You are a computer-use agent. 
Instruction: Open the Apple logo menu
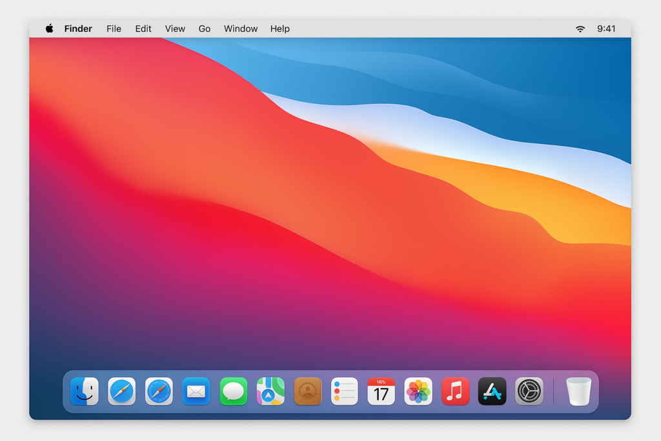point(49,29)
